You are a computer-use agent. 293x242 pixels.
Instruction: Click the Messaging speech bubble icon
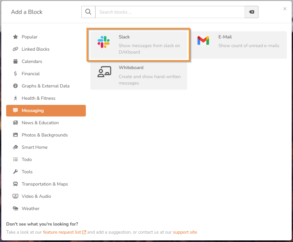(15, 110)
